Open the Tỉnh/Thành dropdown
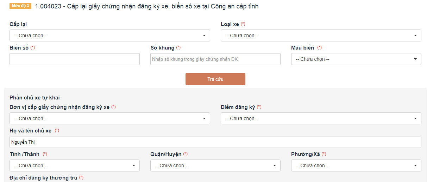Screen dimensions: 433x182 [x=74, y=165]
